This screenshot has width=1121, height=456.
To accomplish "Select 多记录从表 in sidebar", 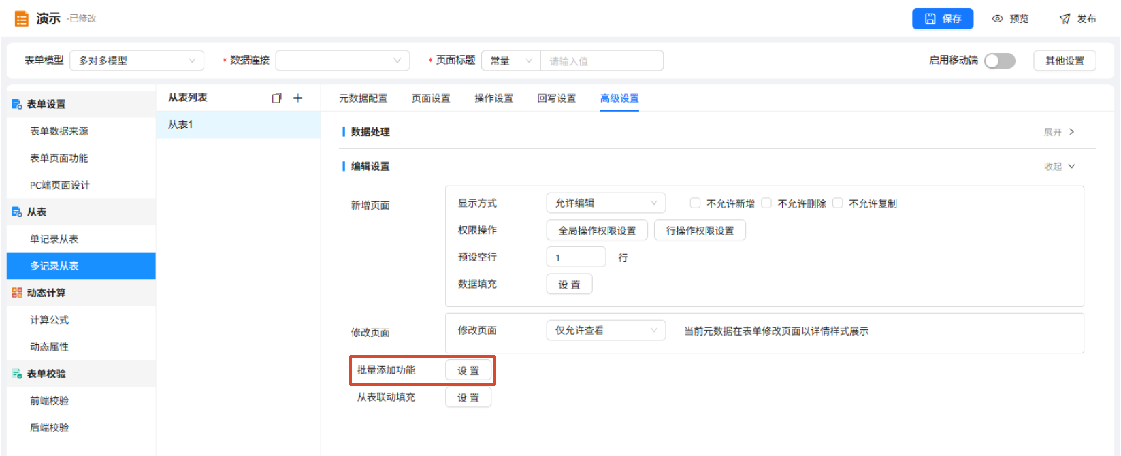I will click(x=81, y=266).
